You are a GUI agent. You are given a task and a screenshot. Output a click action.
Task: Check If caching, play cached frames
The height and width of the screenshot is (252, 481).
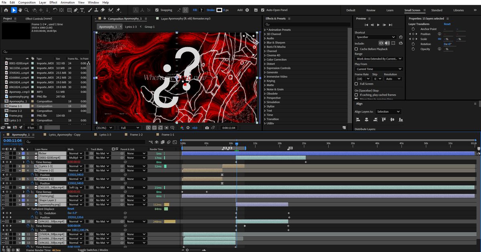pos(356,95)
